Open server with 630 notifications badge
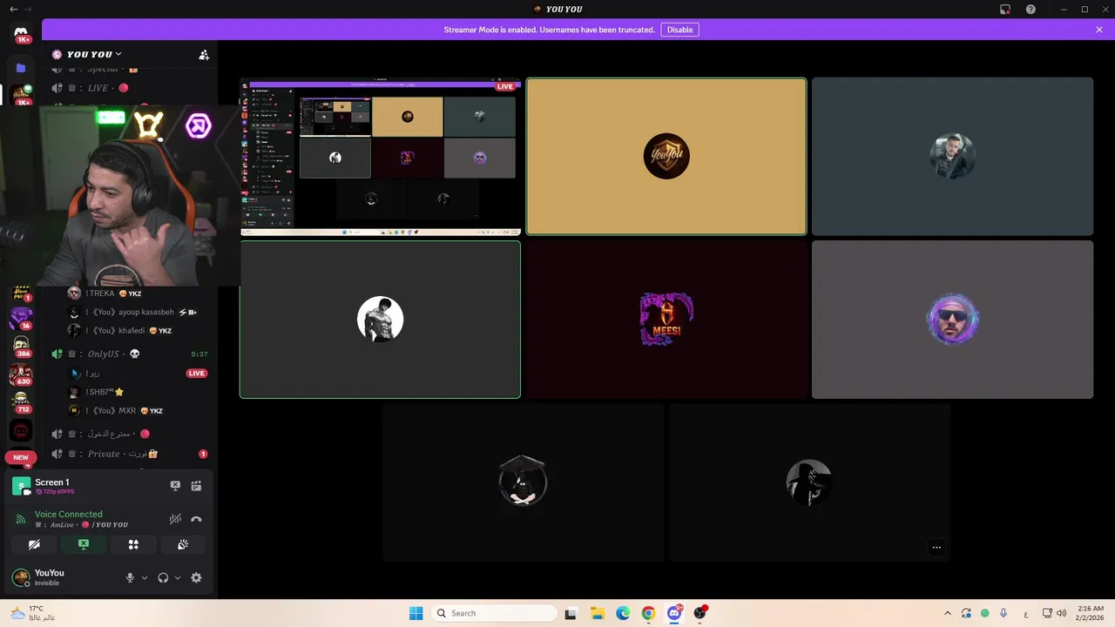The width and height of the screenshot is (1115, 627). tap(21, 375)
